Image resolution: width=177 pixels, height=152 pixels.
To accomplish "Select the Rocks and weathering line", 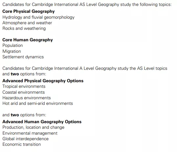I will 24,28.
